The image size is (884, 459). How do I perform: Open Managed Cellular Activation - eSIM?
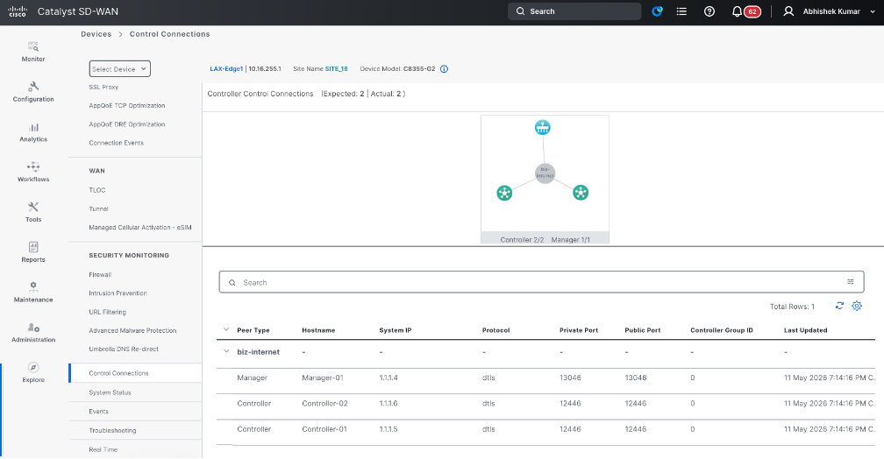(x=140, y=228)
